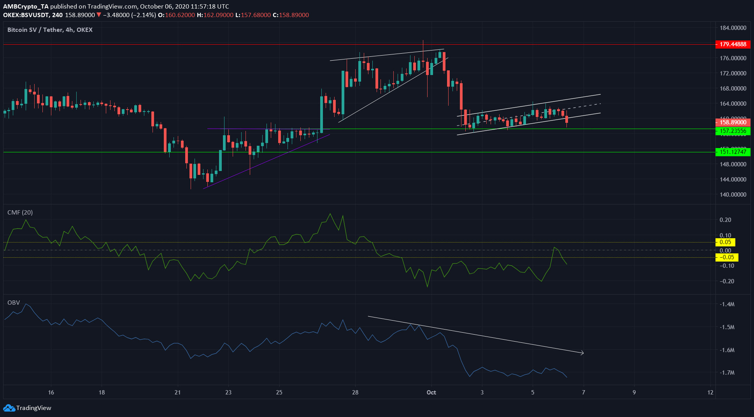The height and width of the screenshot is (417, 754).
Task: Click the red down-triangle change indicator
Action: (x=99, y=15)
